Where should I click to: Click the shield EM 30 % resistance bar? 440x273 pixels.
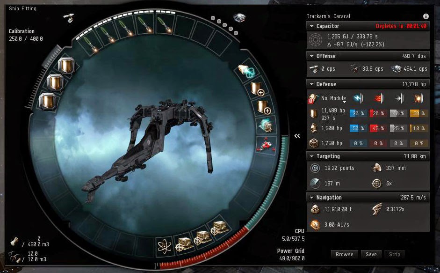click(x=358, y=113)
